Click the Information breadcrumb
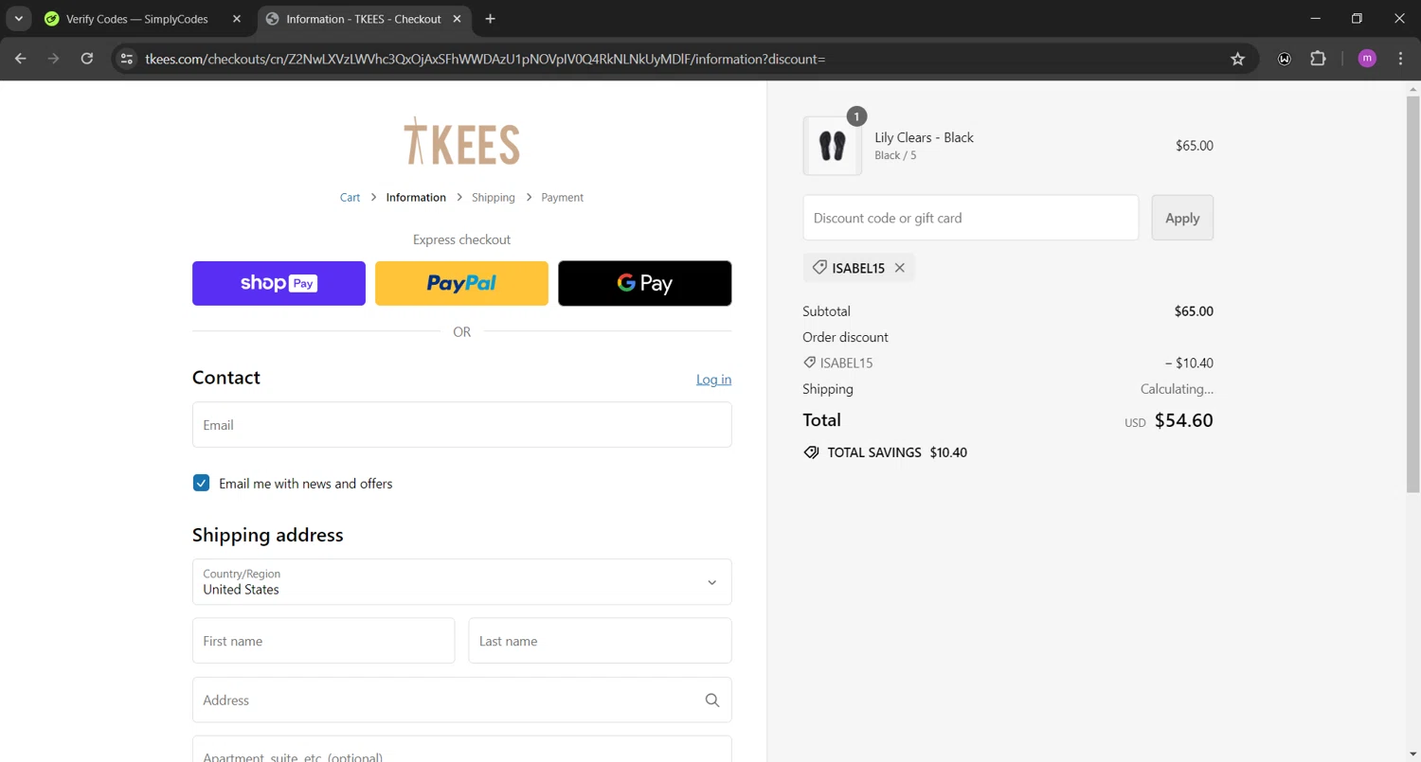 pyautogui.click(x=416, y=198)
